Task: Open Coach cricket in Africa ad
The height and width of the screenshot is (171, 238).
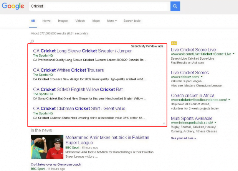Action: coord(193,96)
